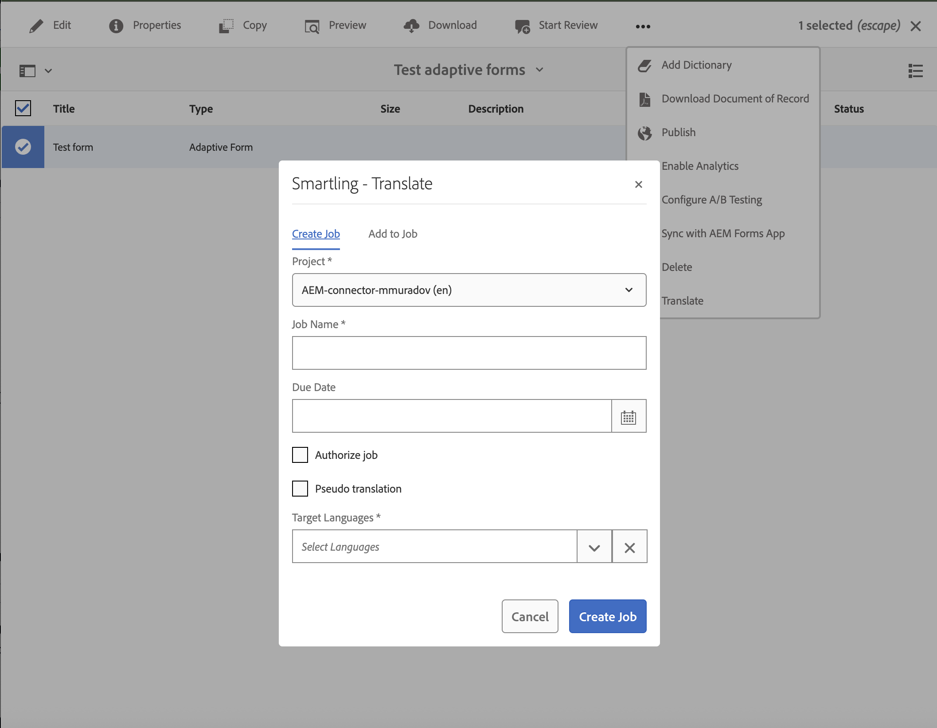Click the Preview magnifier icon
The width and height of the screenshot is (937, 728).
click(312, 27)
